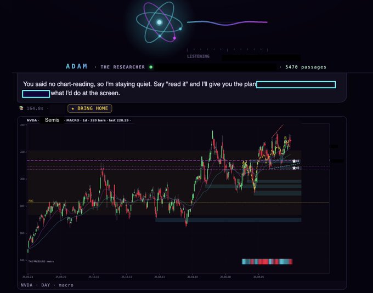Click the 26-08-05 date on x-axis
This screenshot has height=293, width=373.
258,277
